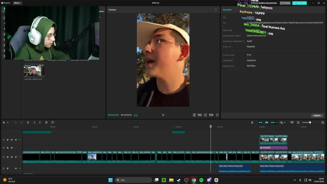Lock the effects track

(x=8, y=148)
